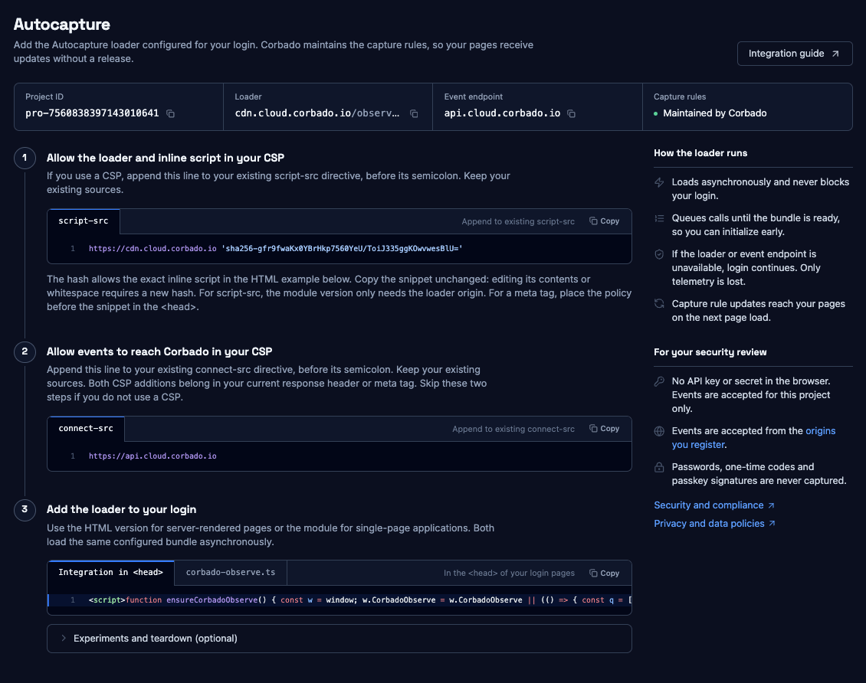Expand Experiments and teardown (optional)
866x683 pixels.
339,639
